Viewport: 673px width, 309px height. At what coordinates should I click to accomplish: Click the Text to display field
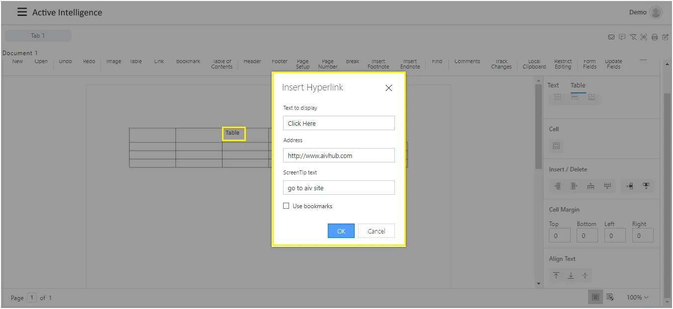(x=339, y=123)
